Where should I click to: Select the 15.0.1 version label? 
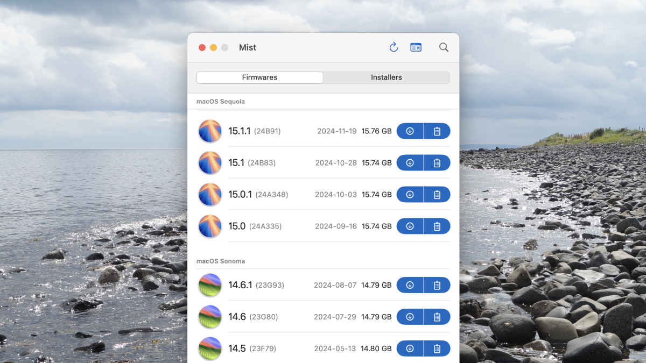(x=240, y=195)
